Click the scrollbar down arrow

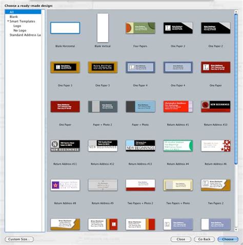(x=236, y=230)
